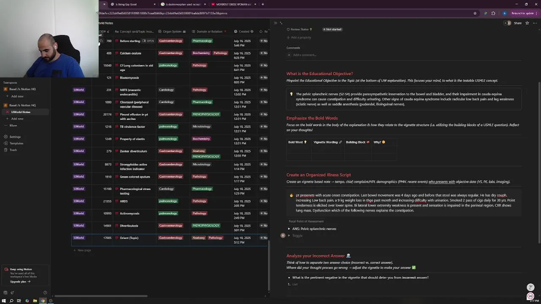Click 'Biochemistry' tag on Calcium oxalate row
This screenshot has width=541, height=304.
pyautogui.click(x=201, y=53)
